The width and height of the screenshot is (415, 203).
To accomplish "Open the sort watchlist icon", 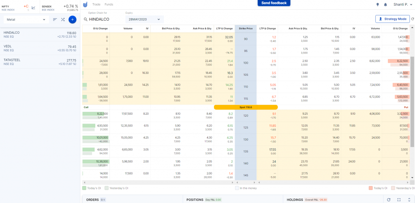I will point(55,19).
